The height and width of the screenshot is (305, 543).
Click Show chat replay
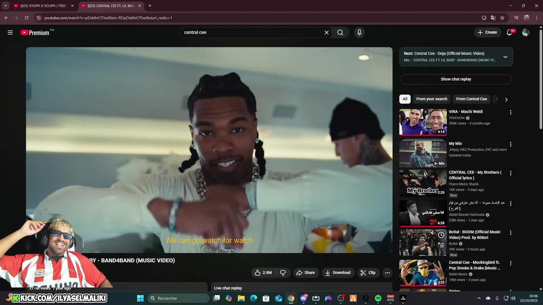(x=456, y=79)
